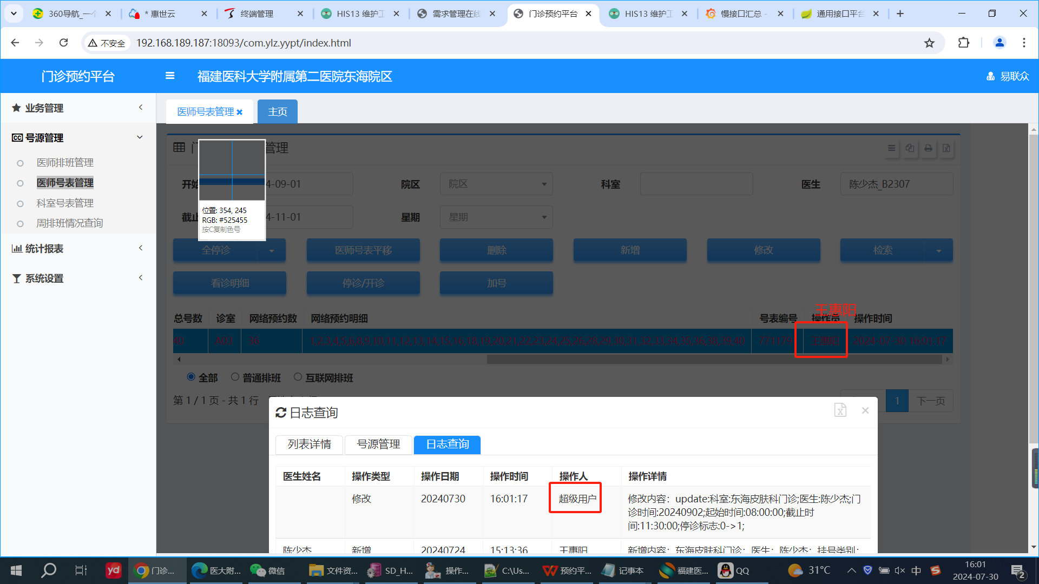Close the 医师号表管理 tab with x
This screenshot has width=1039, height=584.
pos(240,112)
